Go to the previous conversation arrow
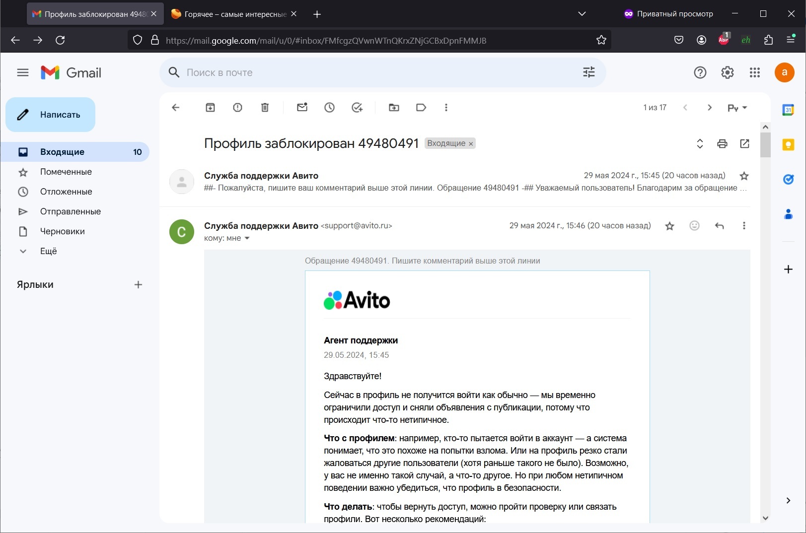Screen dimensions: 806x533 click(685, 107)
